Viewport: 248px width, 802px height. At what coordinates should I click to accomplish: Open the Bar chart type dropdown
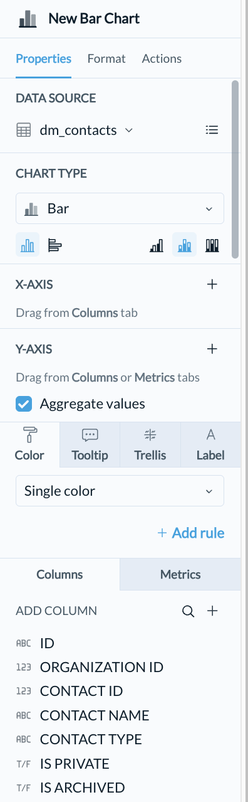120,208
